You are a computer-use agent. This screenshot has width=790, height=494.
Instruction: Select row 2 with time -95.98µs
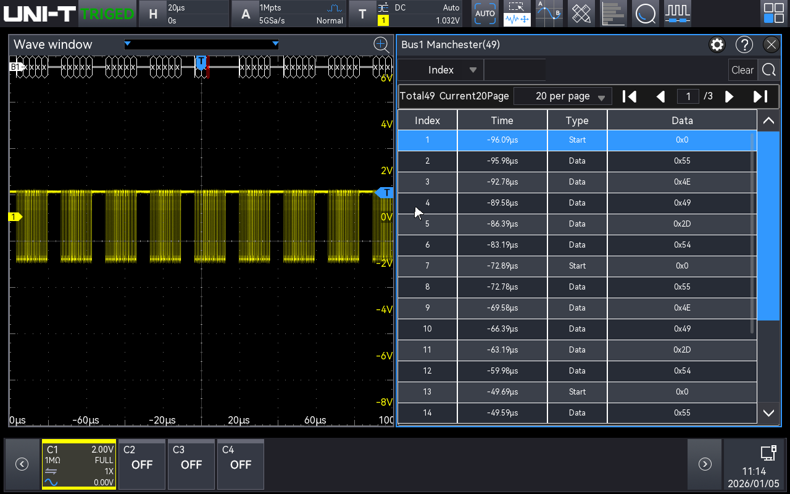click(577, 161)
